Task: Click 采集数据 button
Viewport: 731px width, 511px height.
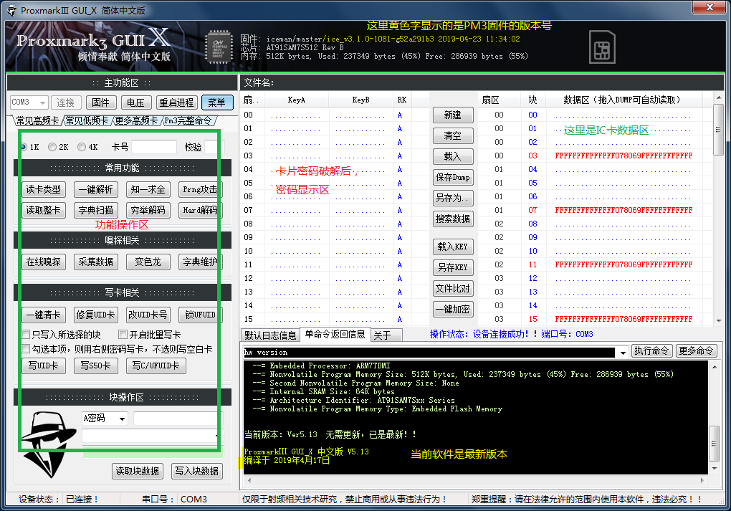Action: click(x=95, y=262)
